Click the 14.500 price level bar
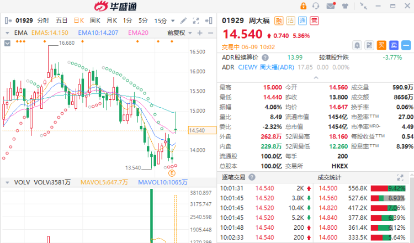Viewport: 414px width, 243px height. click(x=388, y=188)
